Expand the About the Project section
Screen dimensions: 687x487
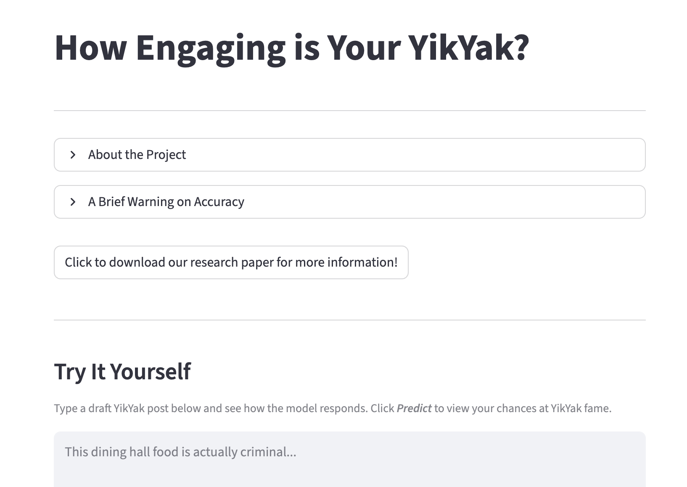pos(349,155)
